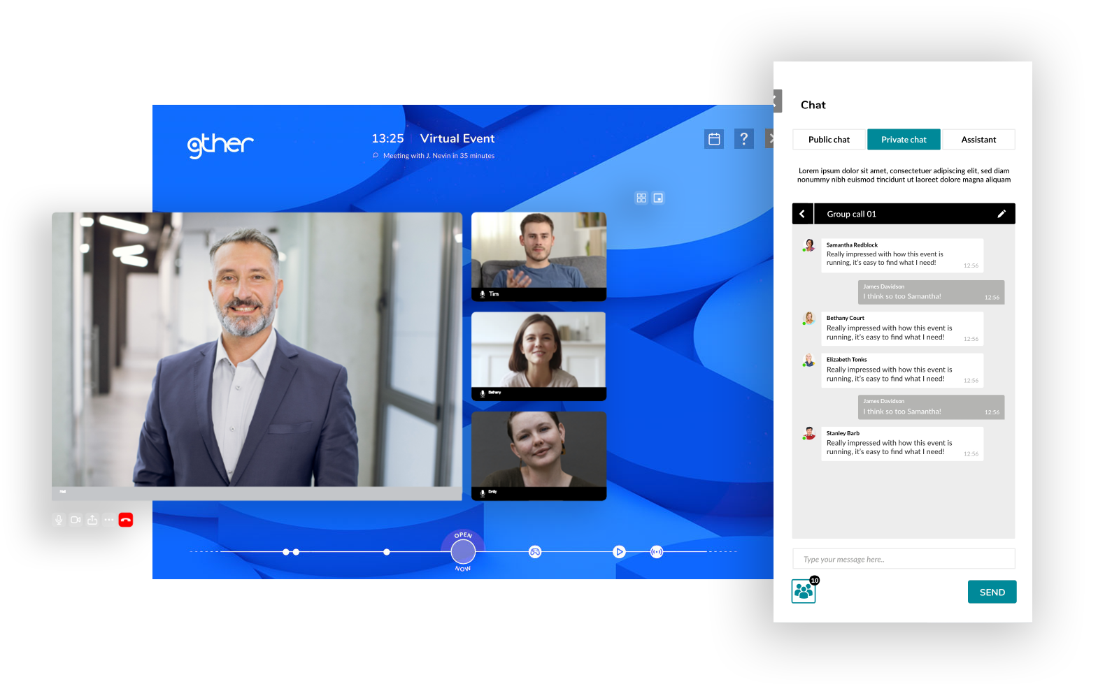Click the main speaker video

(x=257, y=356)
